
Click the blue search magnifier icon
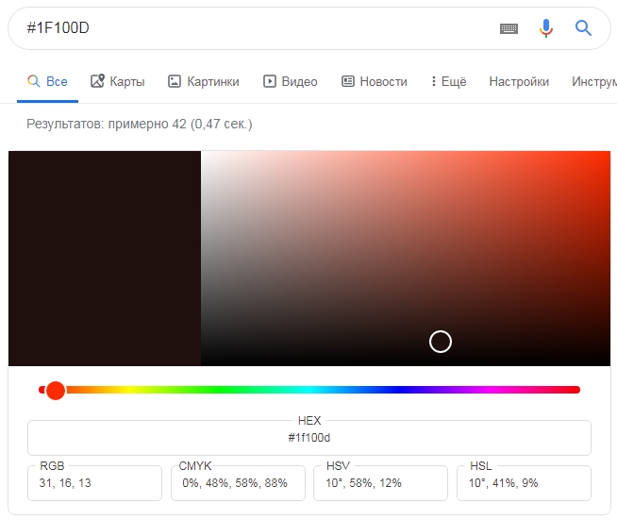click(x=583, y=28)
